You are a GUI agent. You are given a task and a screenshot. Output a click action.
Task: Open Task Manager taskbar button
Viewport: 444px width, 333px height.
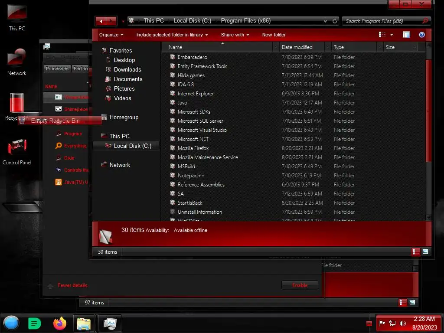click(x=110, y=323)
